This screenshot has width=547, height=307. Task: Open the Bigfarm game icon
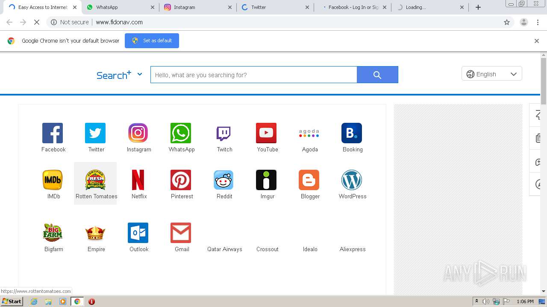click(53, 233)
